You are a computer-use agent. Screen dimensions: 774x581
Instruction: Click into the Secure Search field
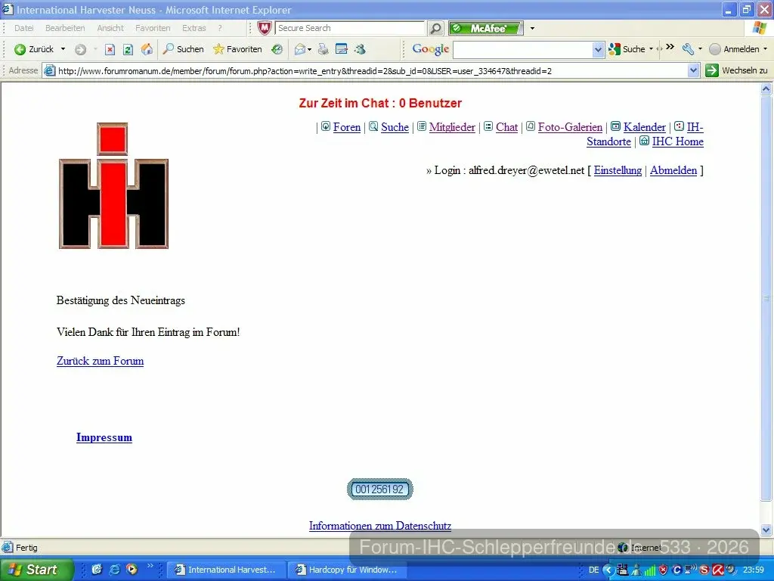(349, 28)
